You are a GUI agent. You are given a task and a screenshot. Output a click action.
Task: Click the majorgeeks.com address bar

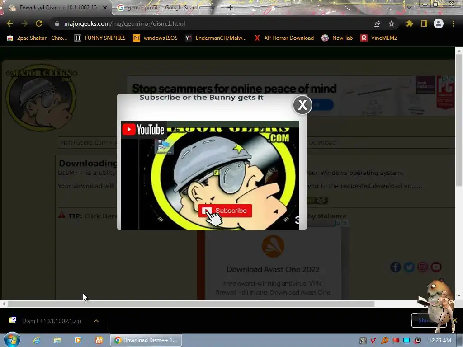point(213,23)
